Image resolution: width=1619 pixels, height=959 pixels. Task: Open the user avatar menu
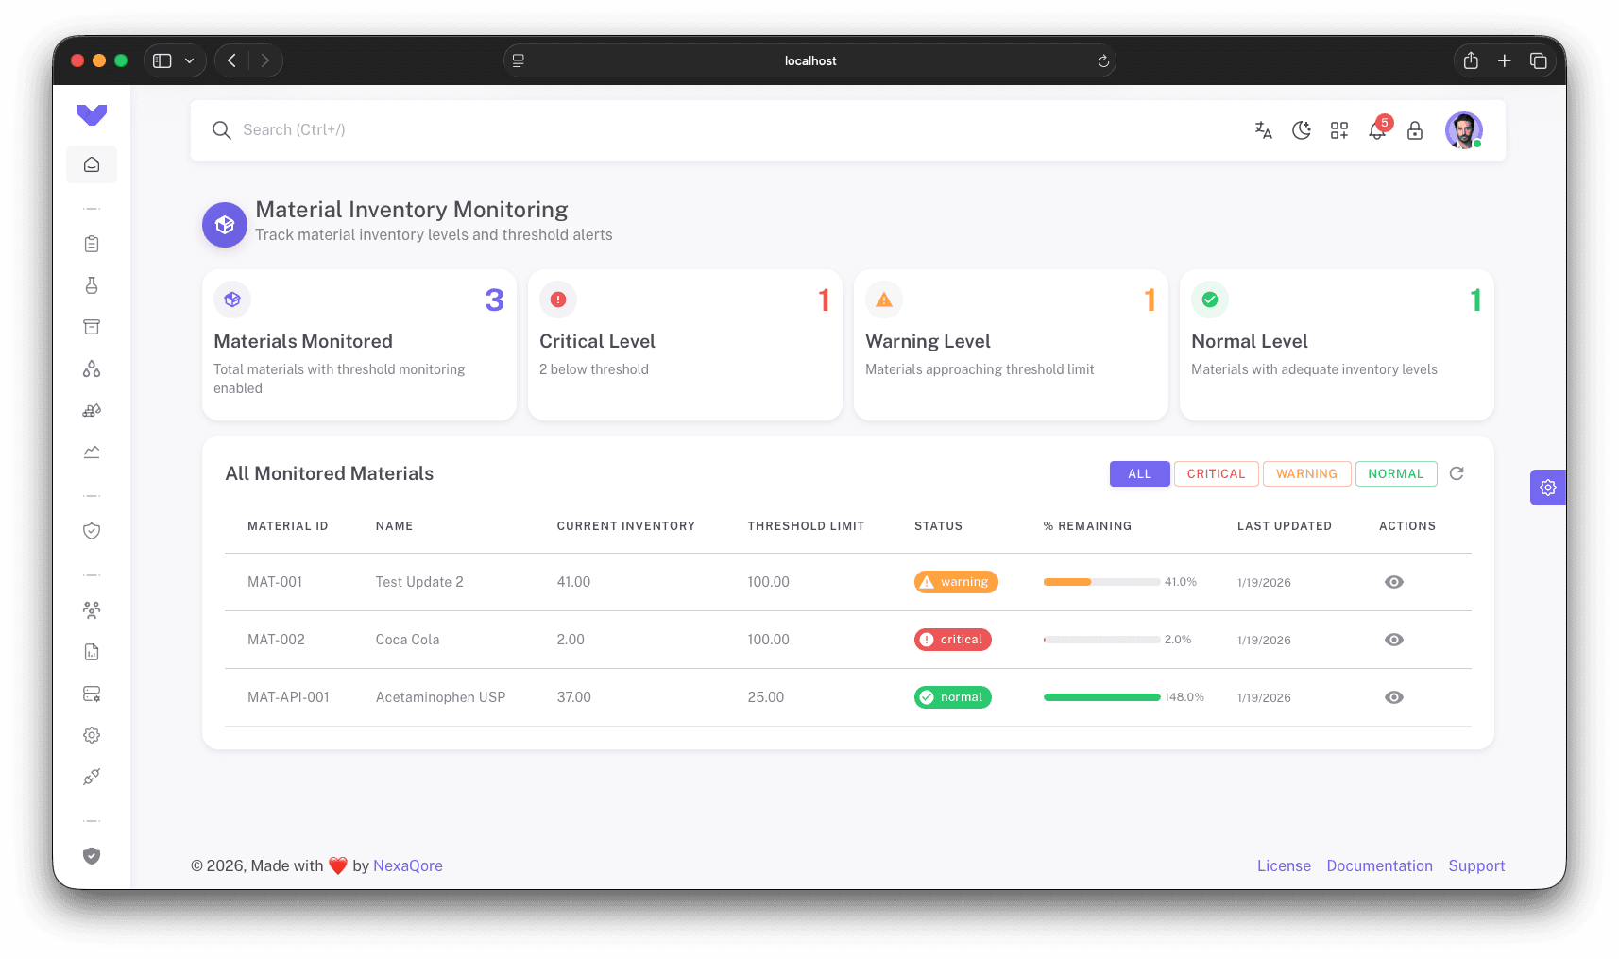click(x=1463, y=130)
